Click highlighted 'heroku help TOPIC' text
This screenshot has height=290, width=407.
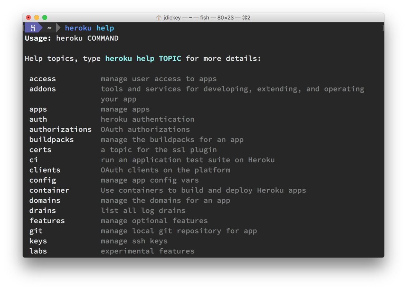[x=143, y=59]
